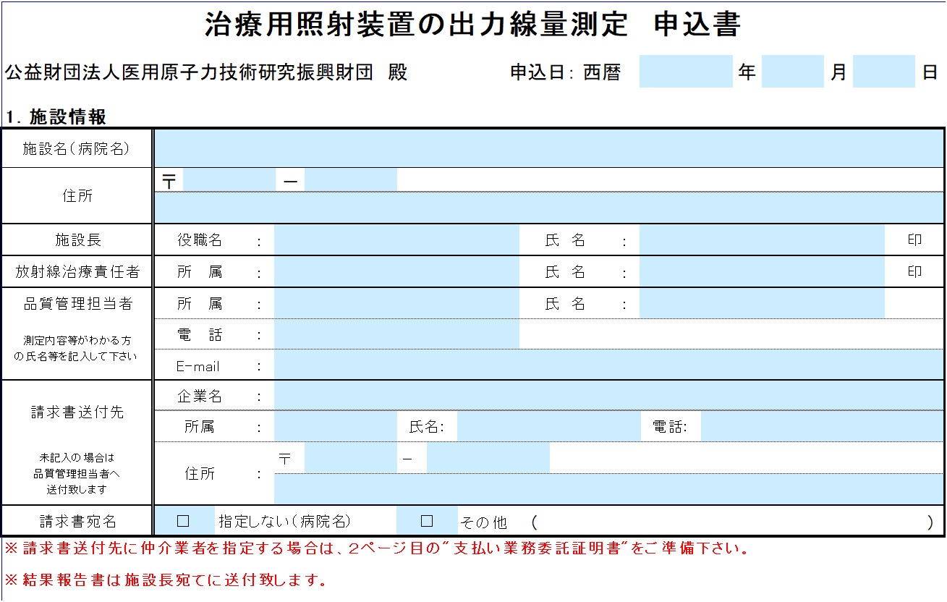Select the title 治療用照射装置の出力線量測定 申込書

click(x=473, y=25)
